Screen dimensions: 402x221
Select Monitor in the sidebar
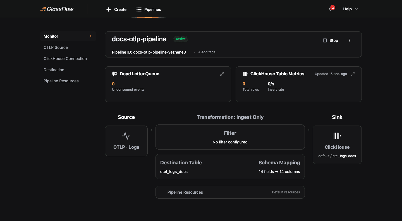point(68,36)
